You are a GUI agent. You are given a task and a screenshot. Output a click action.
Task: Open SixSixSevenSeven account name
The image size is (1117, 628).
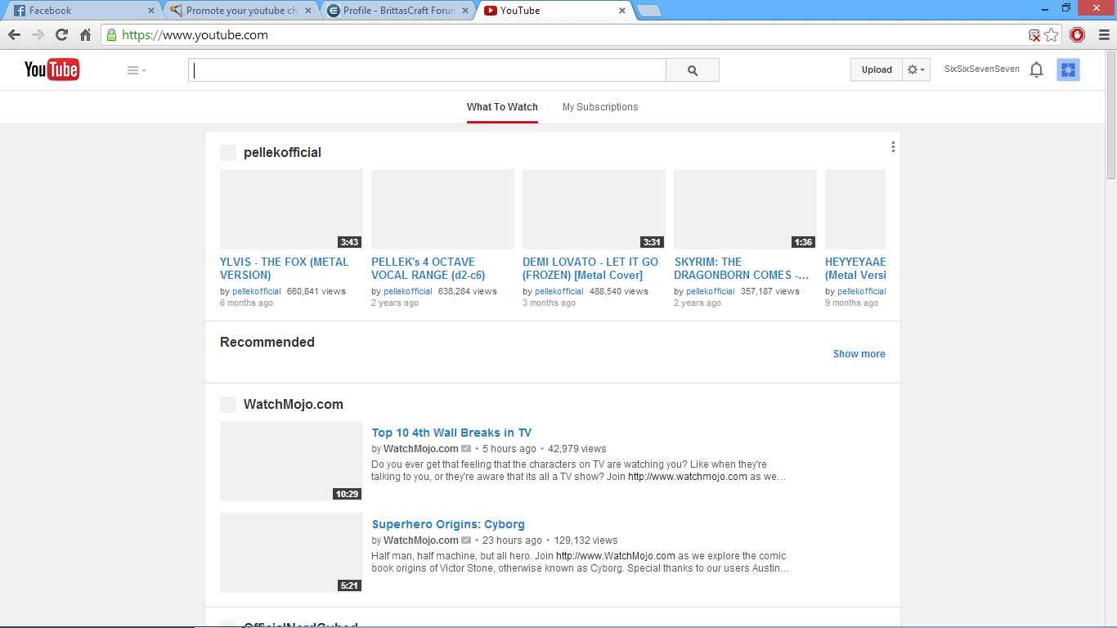pyautogui.click(x=982, y=70)
